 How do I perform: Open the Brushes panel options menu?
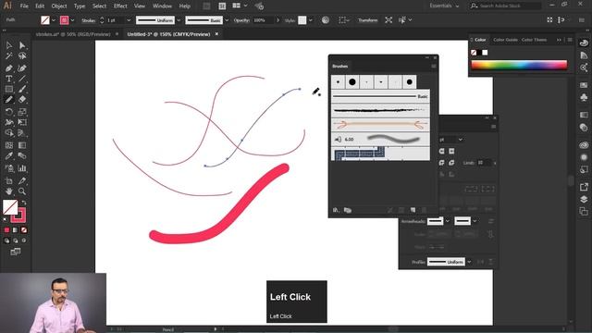434,67
